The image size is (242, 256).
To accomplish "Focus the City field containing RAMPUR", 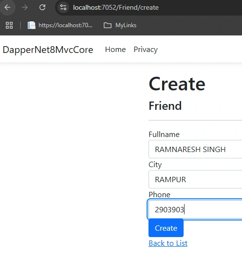I will point(195,179).
